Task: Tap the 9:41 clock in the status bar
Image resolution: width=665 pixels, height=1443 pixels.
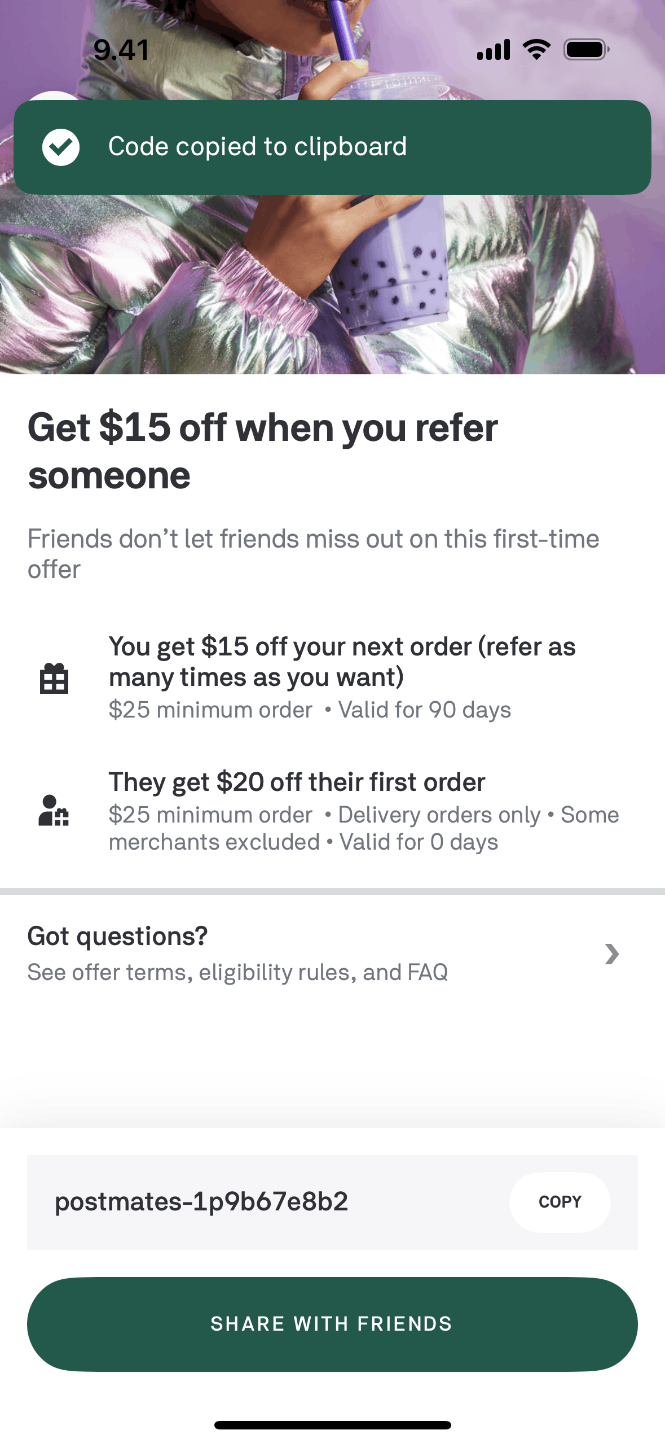Action: click(x=121, y=50)
